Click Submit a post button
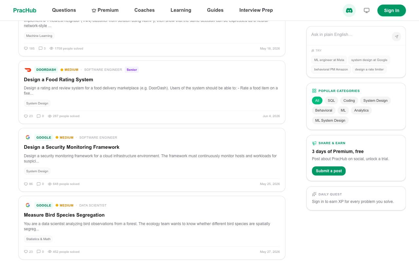Viewport: 419px width, 261px height. 329,171
